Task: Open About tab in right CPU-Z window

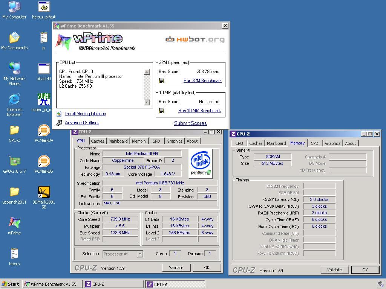Action: click(350, 143)
